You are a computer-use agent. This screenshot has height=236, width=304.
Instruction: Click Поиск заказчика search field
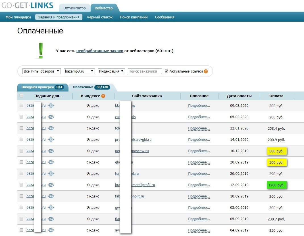click(145, 71)
